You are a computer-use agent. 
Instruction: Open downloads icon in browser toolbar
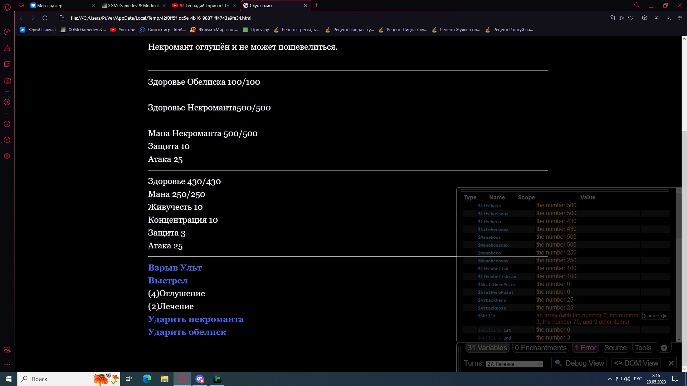[x=668, y=18]
